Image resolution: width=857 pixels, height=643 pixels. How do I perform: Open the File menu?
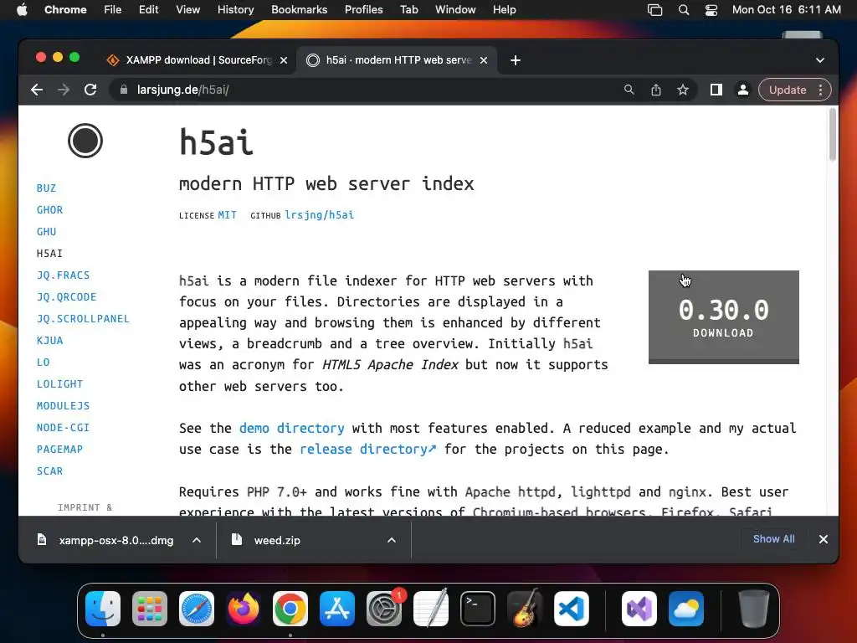click(x=113, y=9)
